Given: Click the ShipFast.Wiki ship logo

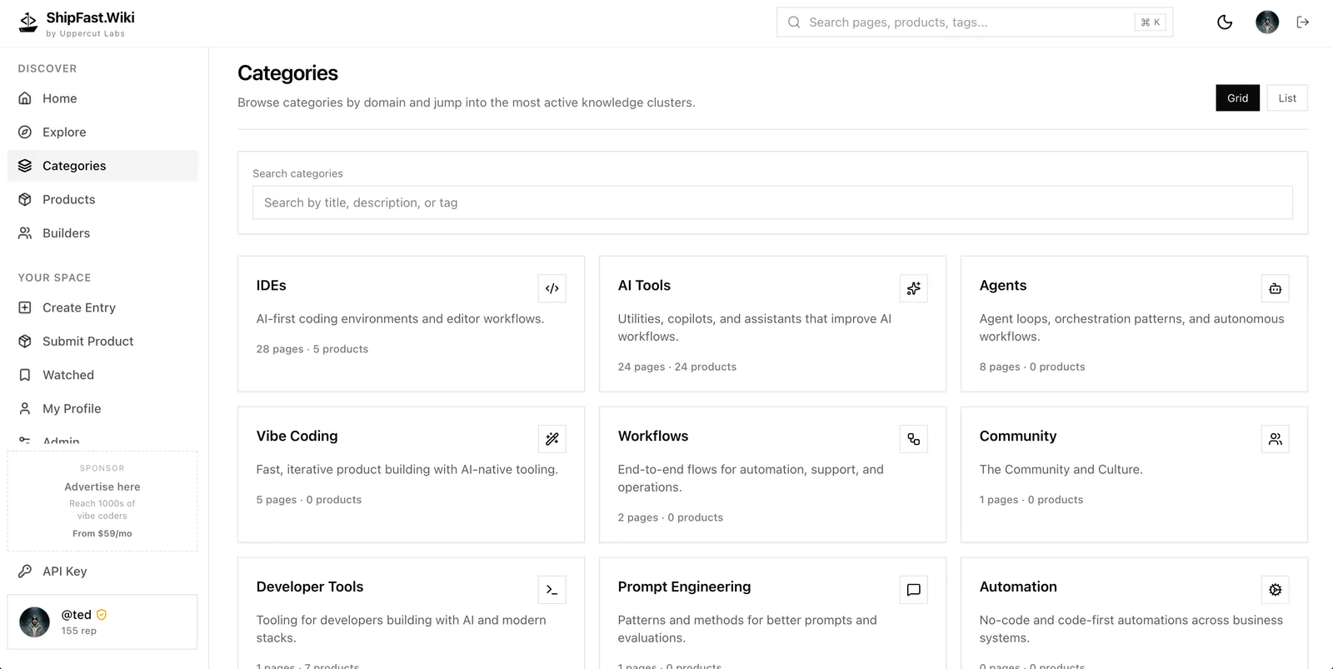Looking at the screenshot, I should coord(28,22).
